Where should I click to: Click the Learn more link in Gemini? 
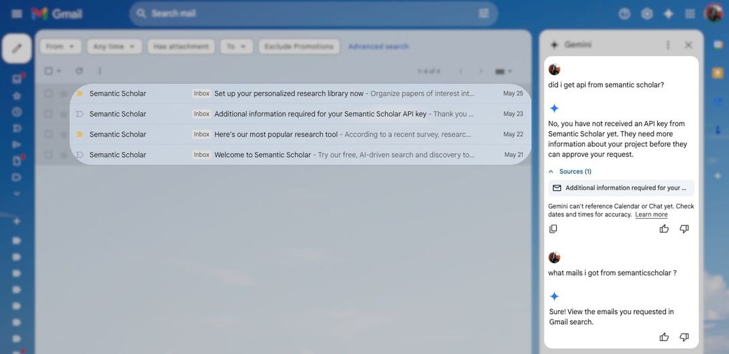click(x=651, y=215)
